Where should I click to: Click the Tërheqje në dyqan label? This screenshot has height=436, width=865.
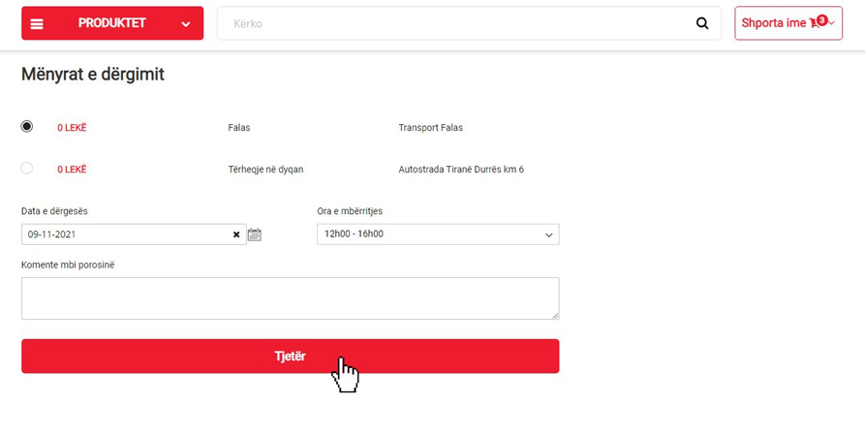click(x=265, y=170)
